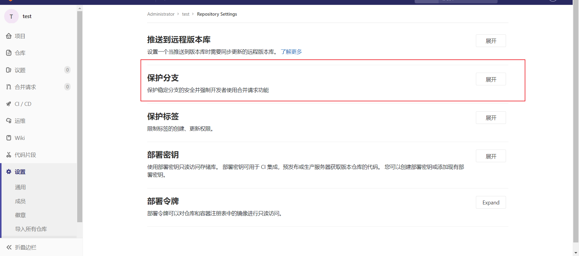Click the operations icon next to 运维
The width and height of the screenshot is (579, 256).
(9, 121)
